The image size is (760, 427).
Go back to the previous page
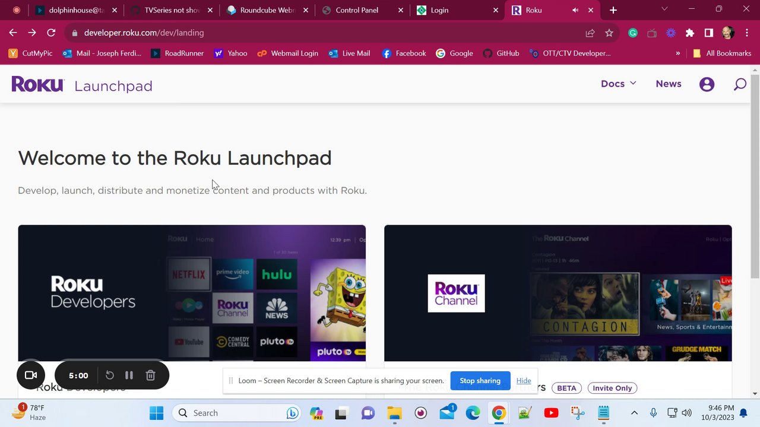[13, 33]
